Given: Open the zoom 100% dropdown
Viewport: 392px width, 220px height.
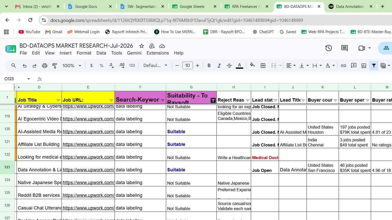Looking at the screenshot, I should click(x=72, y=66).
